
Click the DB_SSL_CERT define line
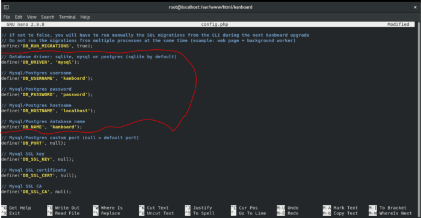tap(38, 175)
